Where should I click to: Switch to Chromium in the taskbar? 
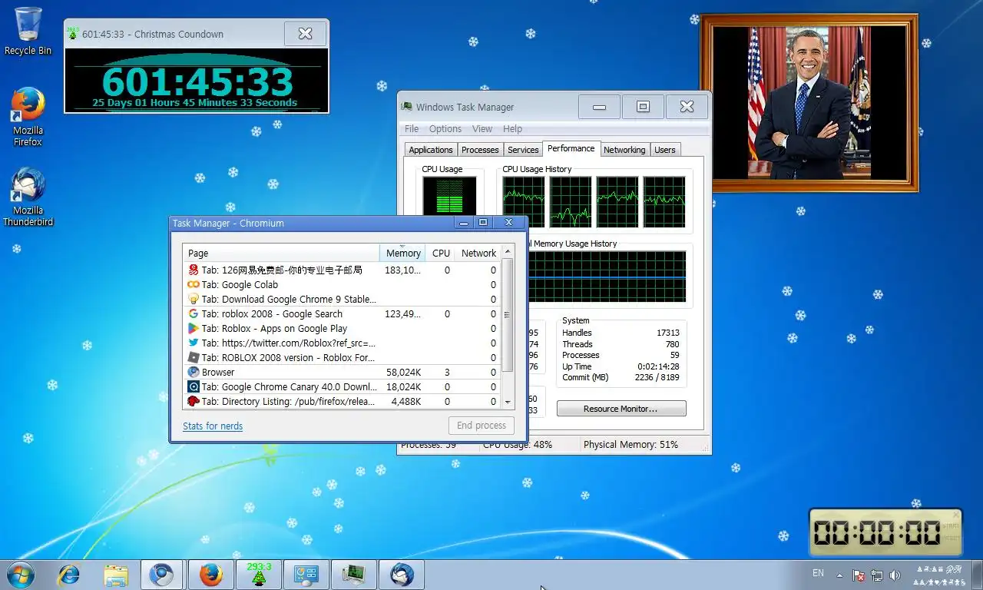(x=162, y=575)
